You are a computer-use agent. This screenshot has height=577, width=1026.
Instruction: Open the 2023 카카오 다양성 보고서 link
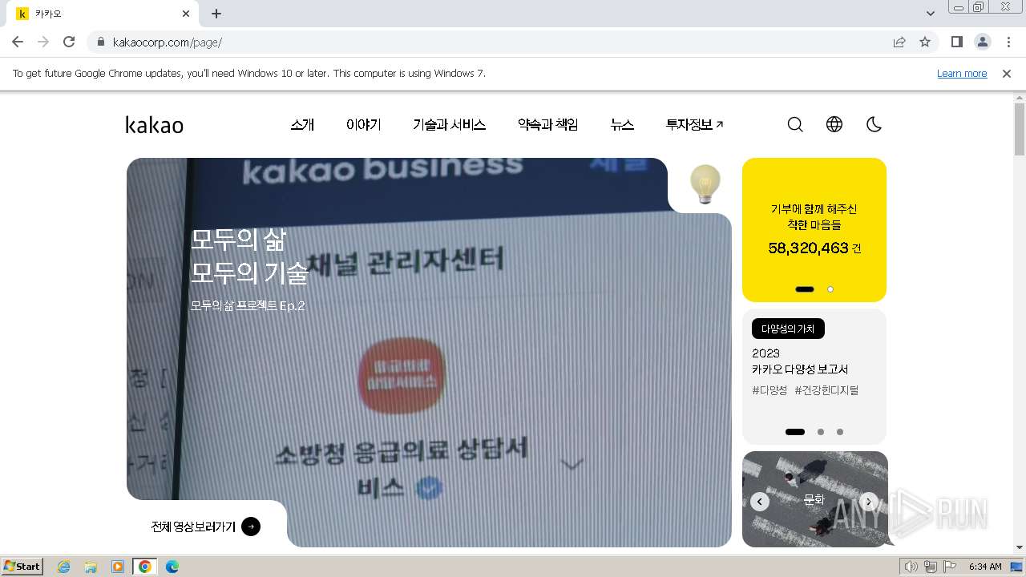click(x=800, y=361)
